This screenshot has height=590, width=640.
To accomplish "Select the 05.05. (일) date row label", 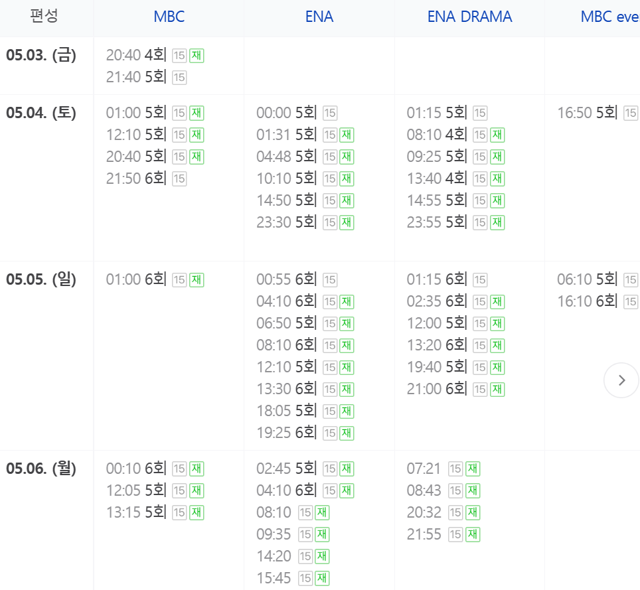I will click(x=41, y=279).
